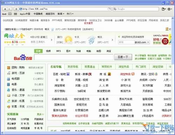The height and width of the screenshot is (135, 175).
Task: Click the arrow right of the date panel
Action: [x=51, y=40]
